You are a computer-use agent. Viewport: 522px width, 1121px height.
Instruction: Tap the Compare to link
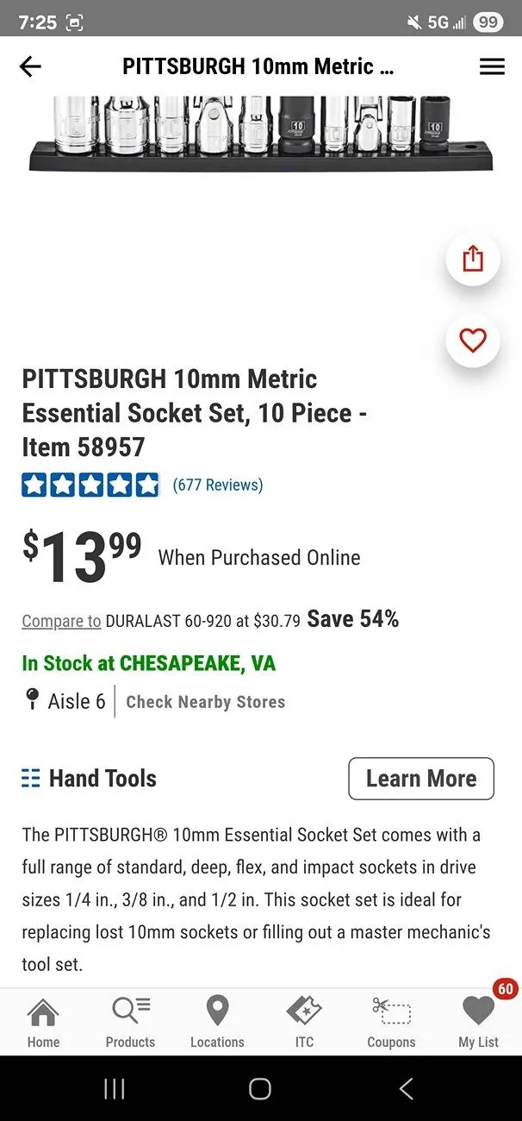[x=61, y=621]
